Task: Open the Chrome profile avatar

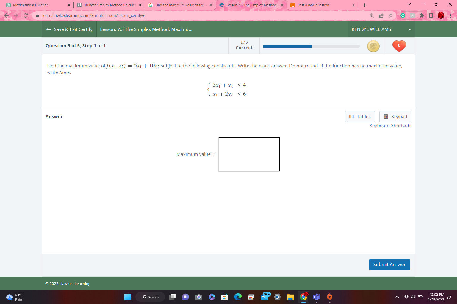Action: click(441, 15)
